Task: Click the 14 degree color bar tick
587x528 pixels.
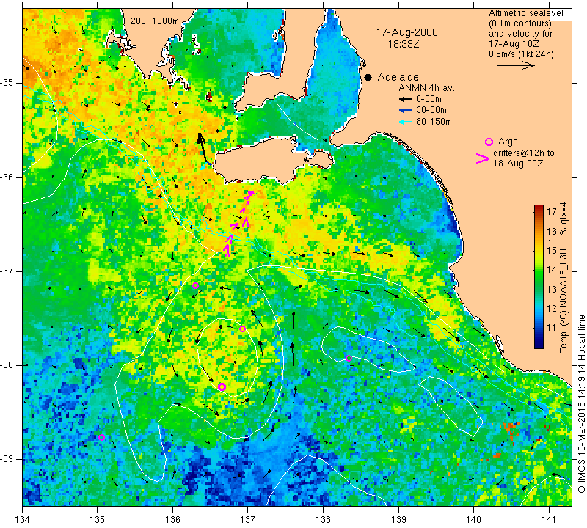Action: coord(552,269)
